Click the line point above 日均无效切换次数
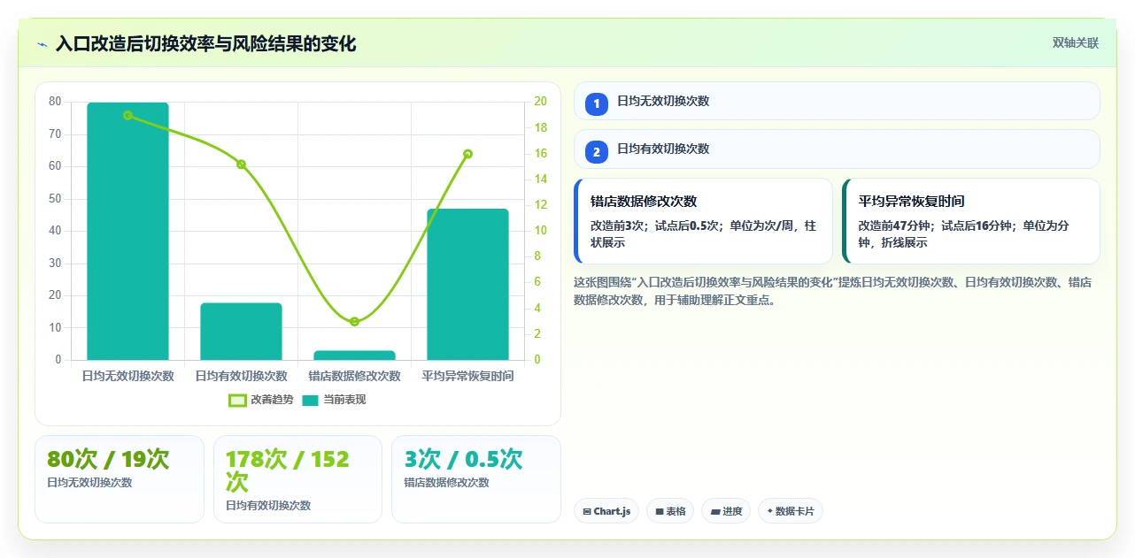 click(127, 115)
